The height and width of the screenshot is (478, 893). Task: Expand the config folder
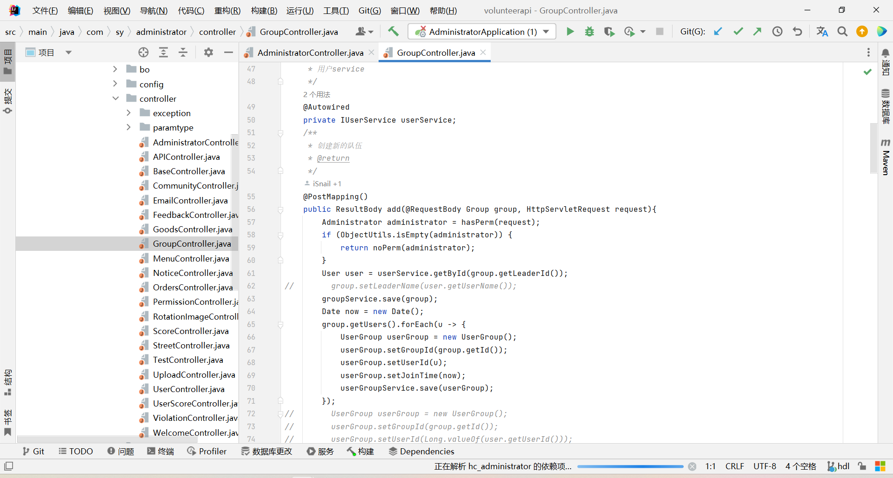pos(115,84)
